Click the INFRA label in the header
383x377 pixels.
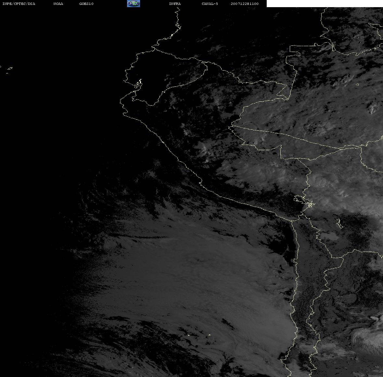[x=175, y=4]
